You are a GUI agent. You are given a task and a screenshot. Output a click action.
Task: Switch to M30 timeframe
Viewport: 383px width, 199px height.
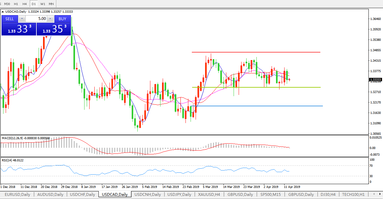7,4
